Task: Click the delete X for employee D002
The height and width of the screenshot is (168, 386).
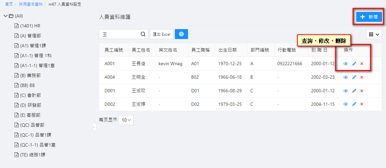Action: [362, 104]
